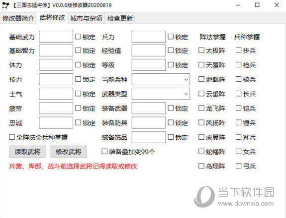Viewport: 286px width, 218px height.
Task: Focus the 体力 input field
Action: [56, 65]
